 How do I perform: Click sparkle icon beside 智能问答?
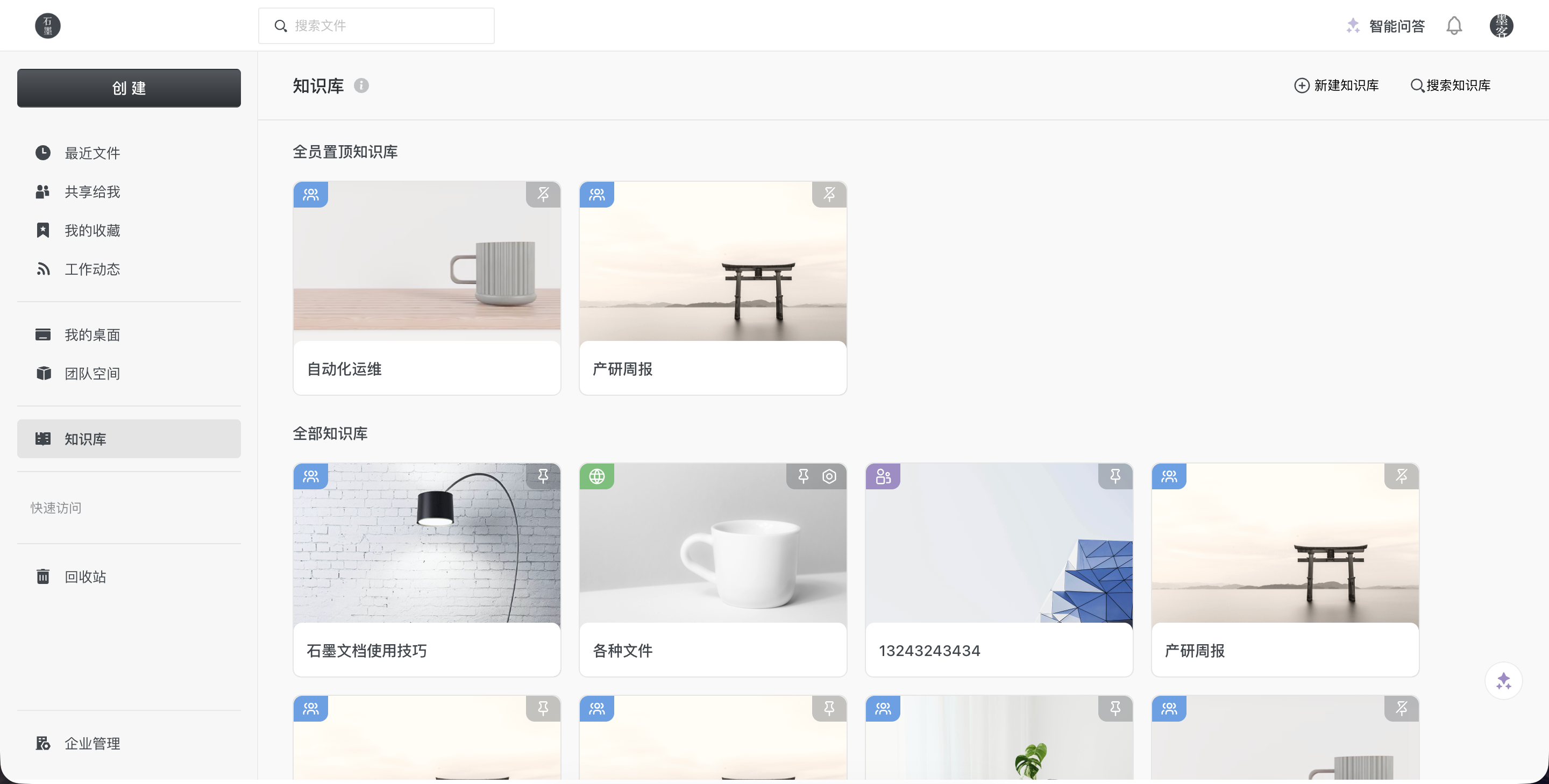[1353, 25]
